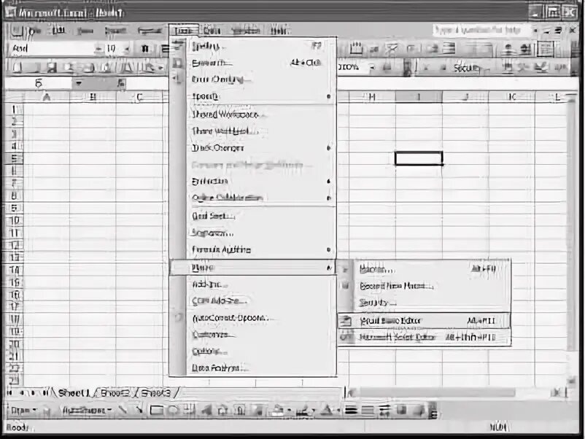The height and width of the screenshot is (439, 585).
Task: Choose Customize... in the Tools menu
Action: pyautogui.click(x=252, y=335)
